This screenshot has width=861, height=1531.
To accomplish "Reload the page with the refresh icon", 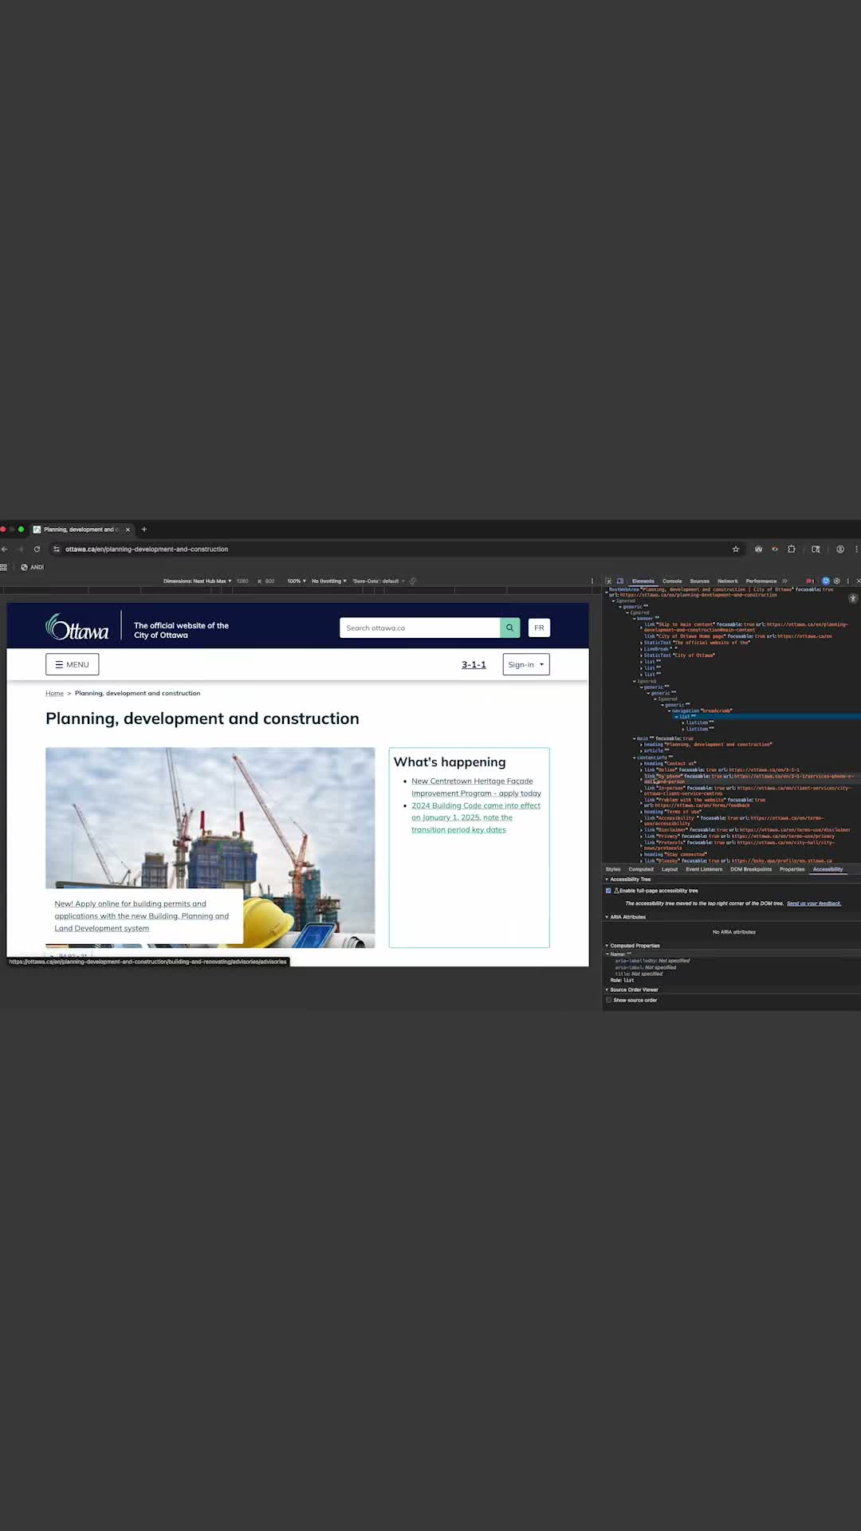I will pyautogui.click(x=37, y=549).
